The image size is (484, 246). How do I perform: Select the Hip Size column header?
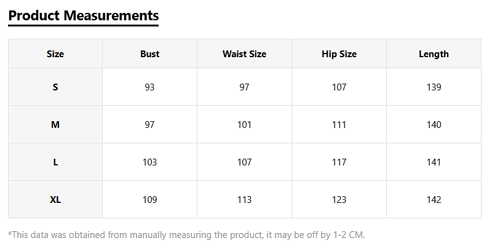point(339,54)
